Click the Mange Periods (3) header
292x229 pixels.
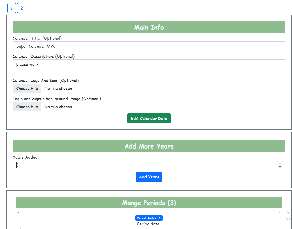pos(149,202)
